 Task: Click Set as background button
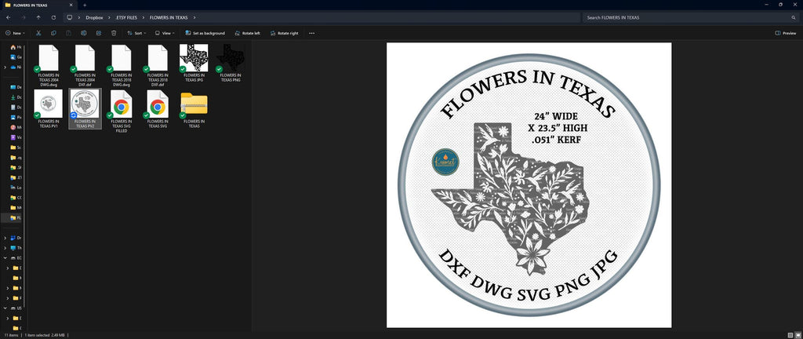tap(205, 33)
